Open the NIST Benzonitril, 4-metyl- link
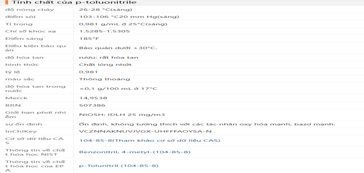 (135, 152)
